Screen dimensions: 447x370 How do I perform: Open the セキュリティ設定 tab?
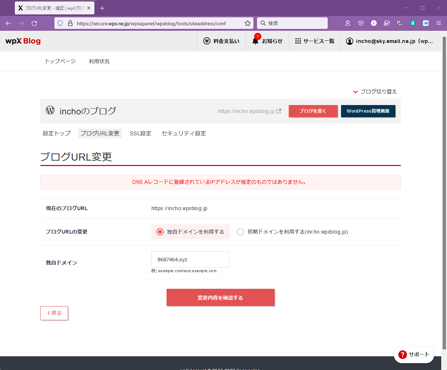183,134
